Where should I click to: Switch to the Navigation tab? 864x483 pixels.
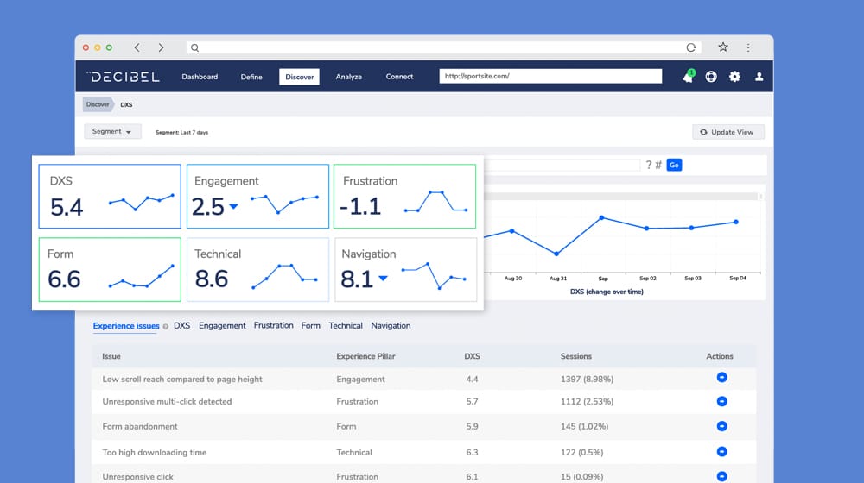[391, 326]
